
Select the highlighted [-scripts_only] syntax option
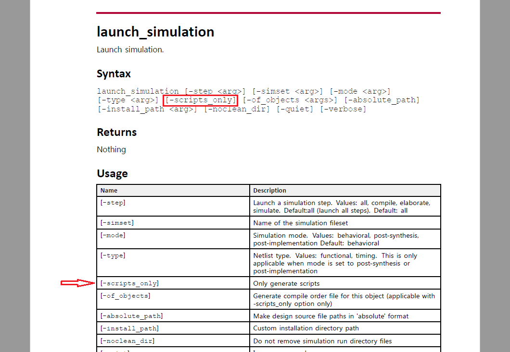pos(201,99)
